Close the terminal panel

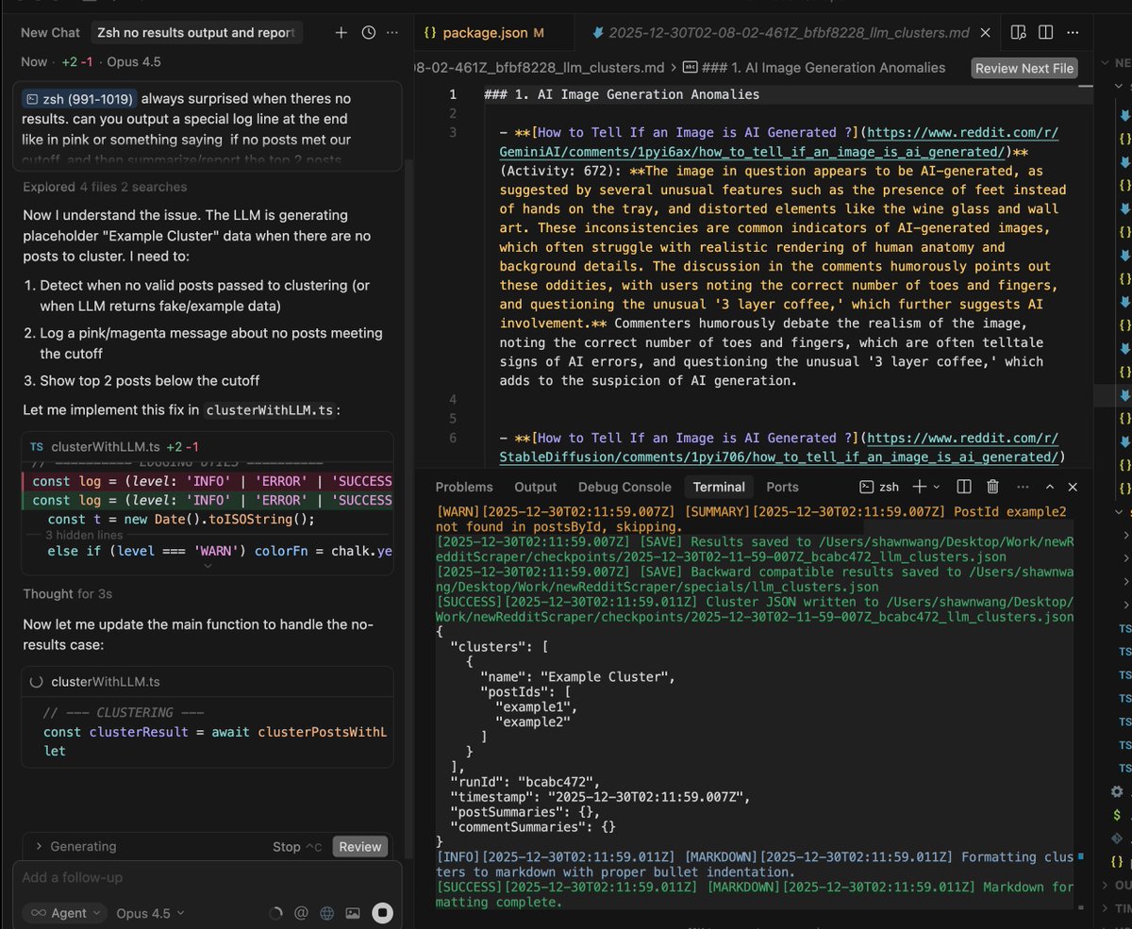1073,487
